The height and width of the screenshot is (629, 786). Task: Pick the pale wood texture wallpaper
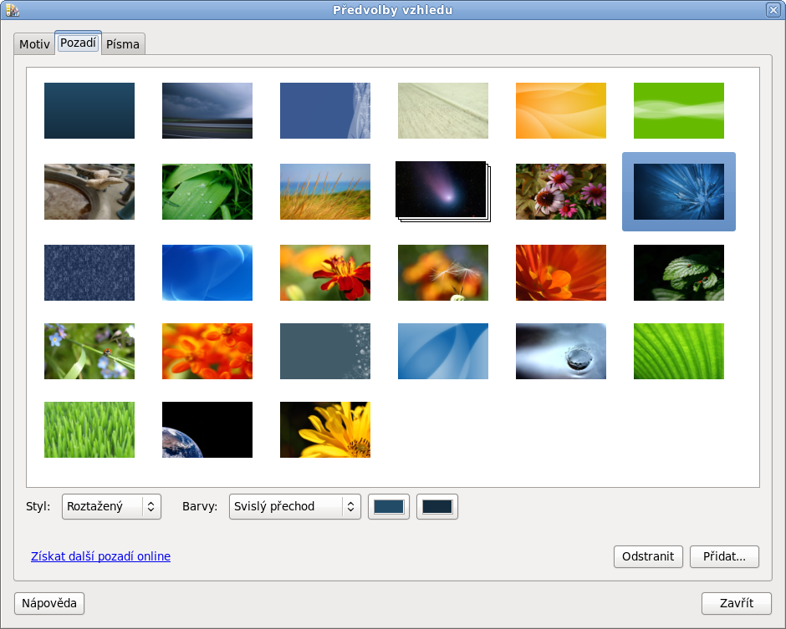[x=442, y=110]
